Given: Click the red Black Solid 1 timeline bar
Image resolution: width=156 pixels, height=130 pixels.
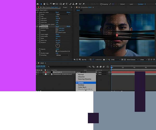Looking at the screenshot, I should [134, 72].
